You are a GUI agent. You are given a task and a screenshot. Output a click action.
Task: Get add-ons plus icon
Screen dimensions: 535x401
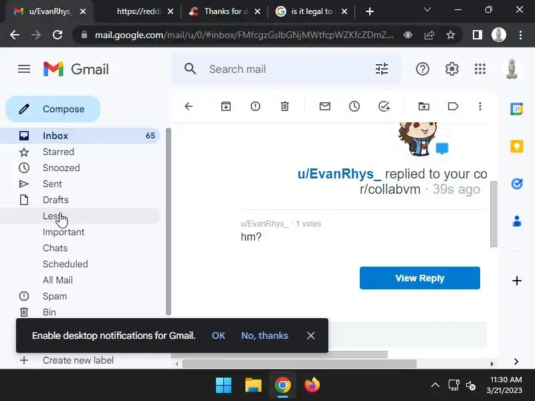(517, 281)
